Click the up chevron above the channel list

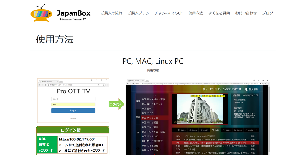[155, 96]
